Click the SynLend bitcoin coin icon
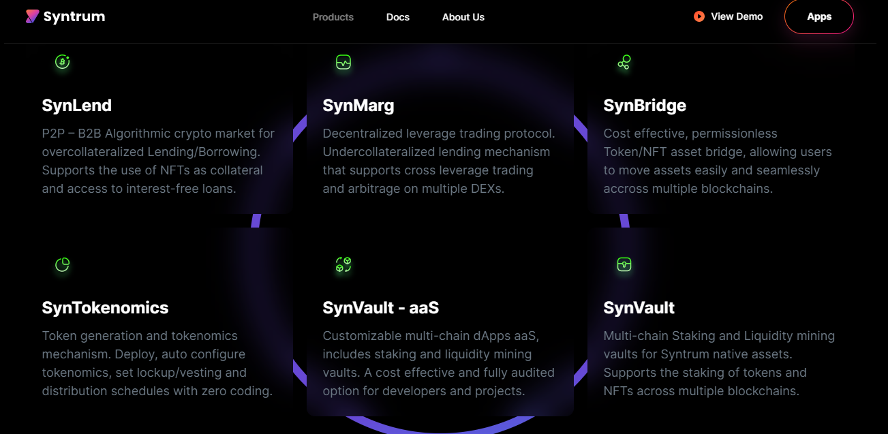The image size is (888, 434). 62,62
